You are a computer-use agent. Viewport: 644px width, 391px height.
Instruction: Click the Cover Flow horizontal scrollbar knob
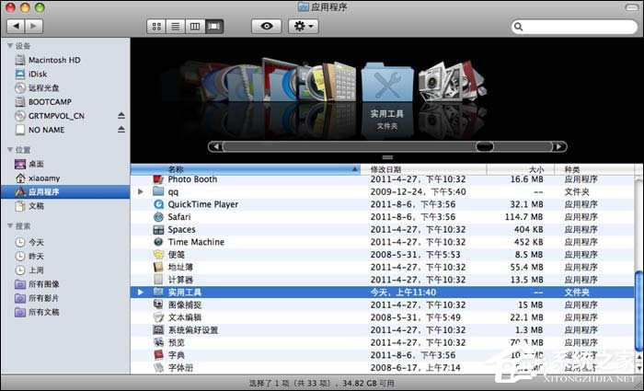(x=484, y=146)
